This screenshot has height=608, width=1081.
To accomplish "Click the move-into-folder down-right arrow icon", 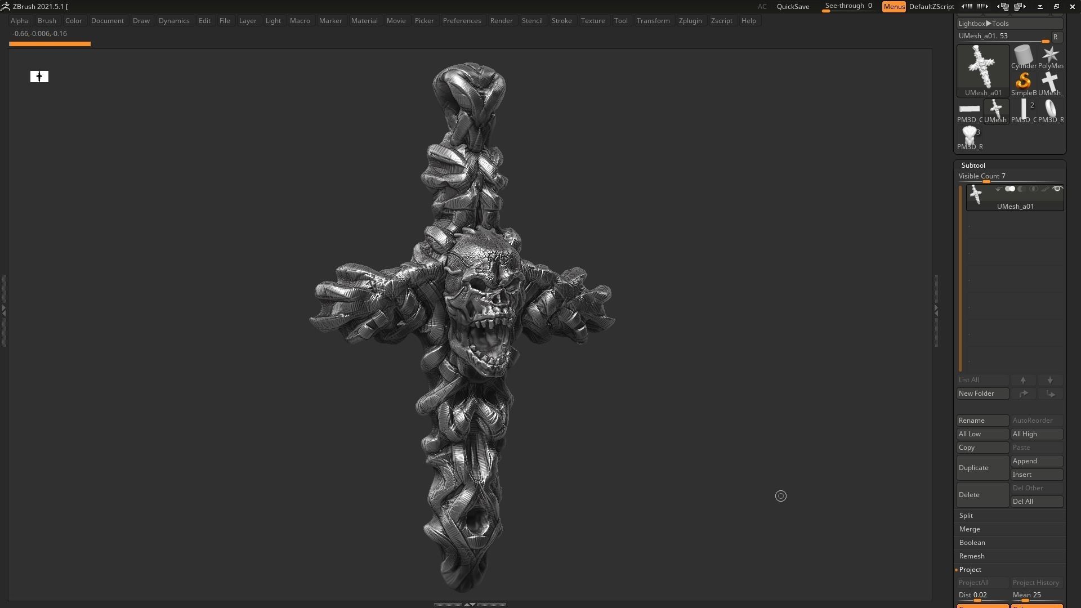I will (1050, 394).
